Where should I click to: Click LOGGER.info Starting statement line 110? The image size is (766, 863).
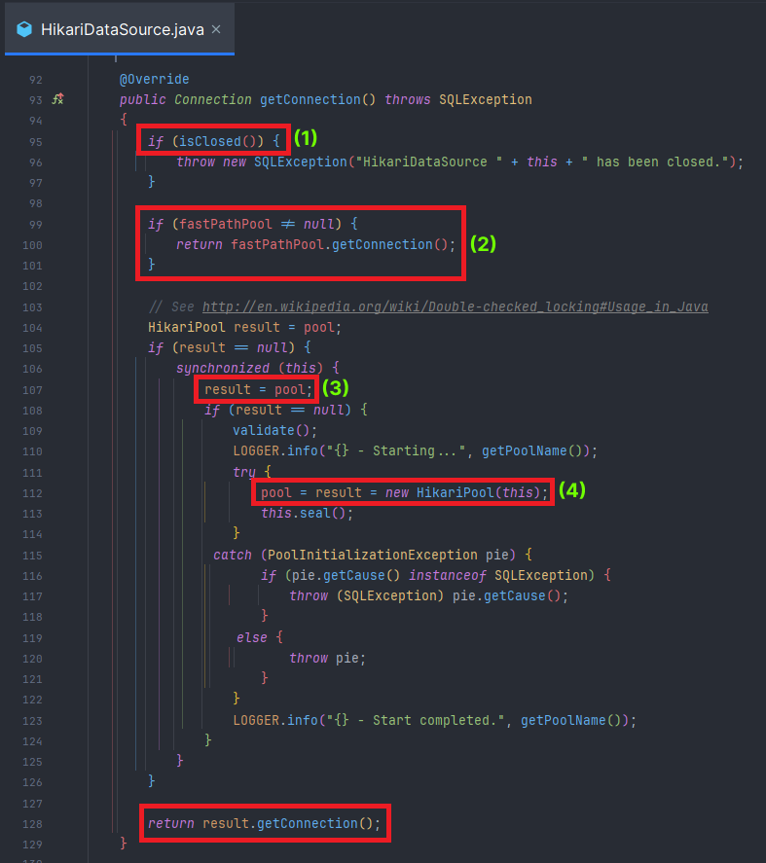click(416, 451)
